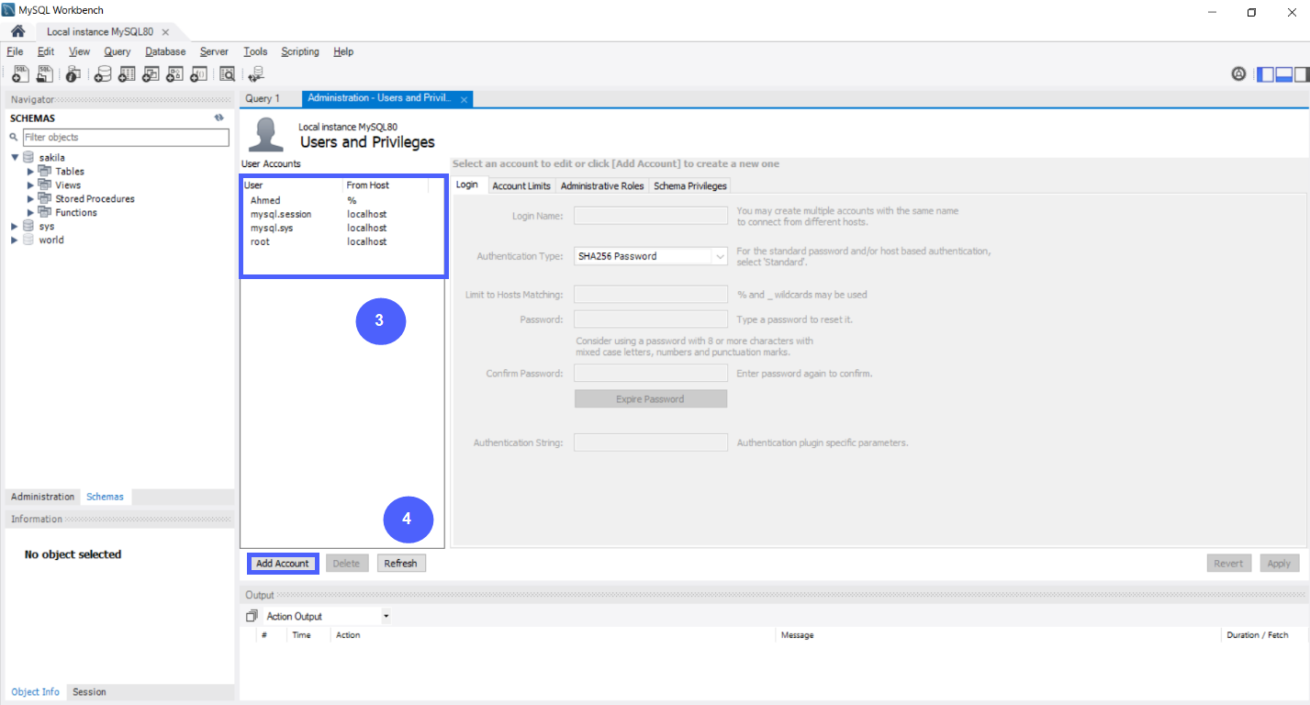The image size is (1310, 705).
Task: Create a new stored procedure
Action: [174, 73]
